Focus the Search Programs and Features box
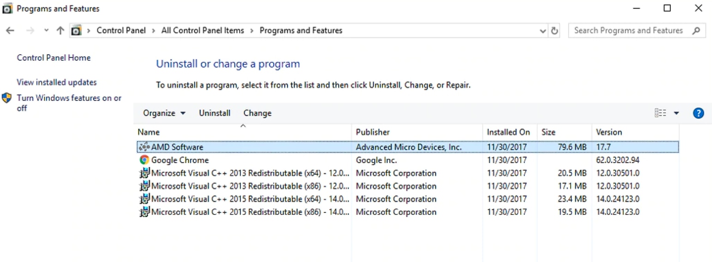The width and height of the screenshot is (712, 262). point(637,30)
